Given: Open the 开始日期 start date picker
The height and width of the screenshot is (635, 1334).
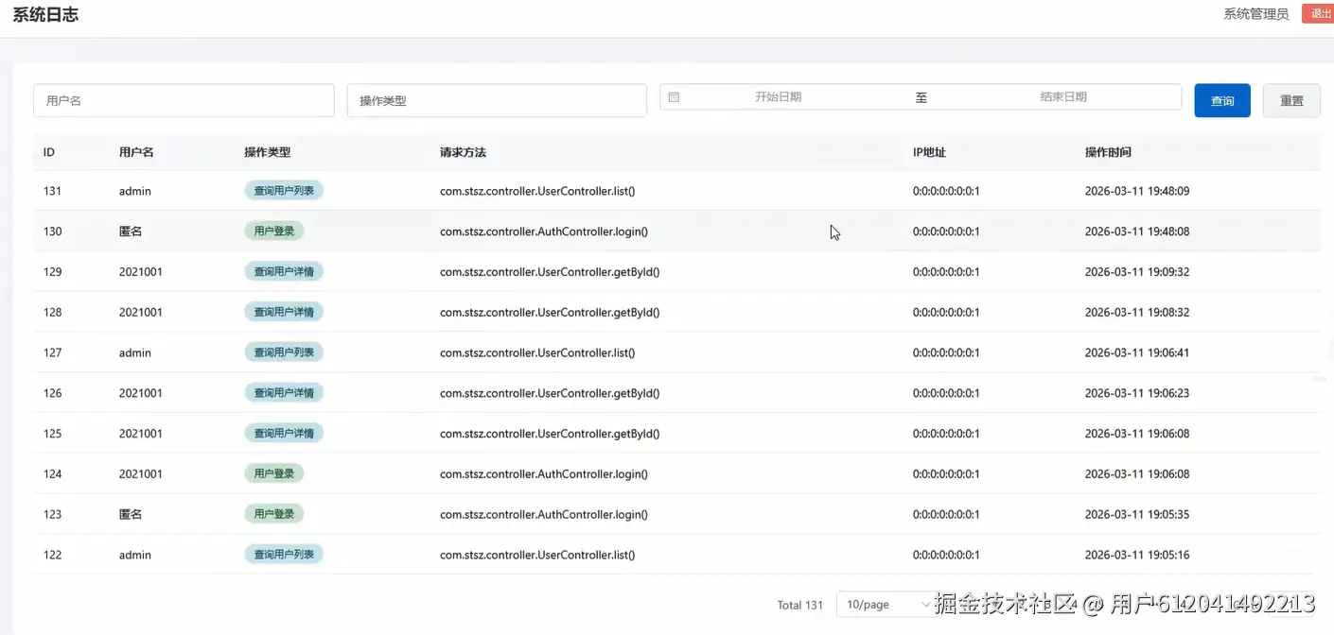Looking at the screenshot, I should tap(778, 97).
